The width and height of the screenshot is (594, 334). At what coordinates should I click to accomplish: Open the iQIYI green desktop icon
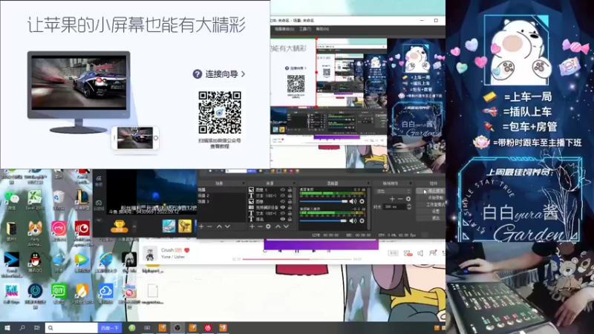59,291
